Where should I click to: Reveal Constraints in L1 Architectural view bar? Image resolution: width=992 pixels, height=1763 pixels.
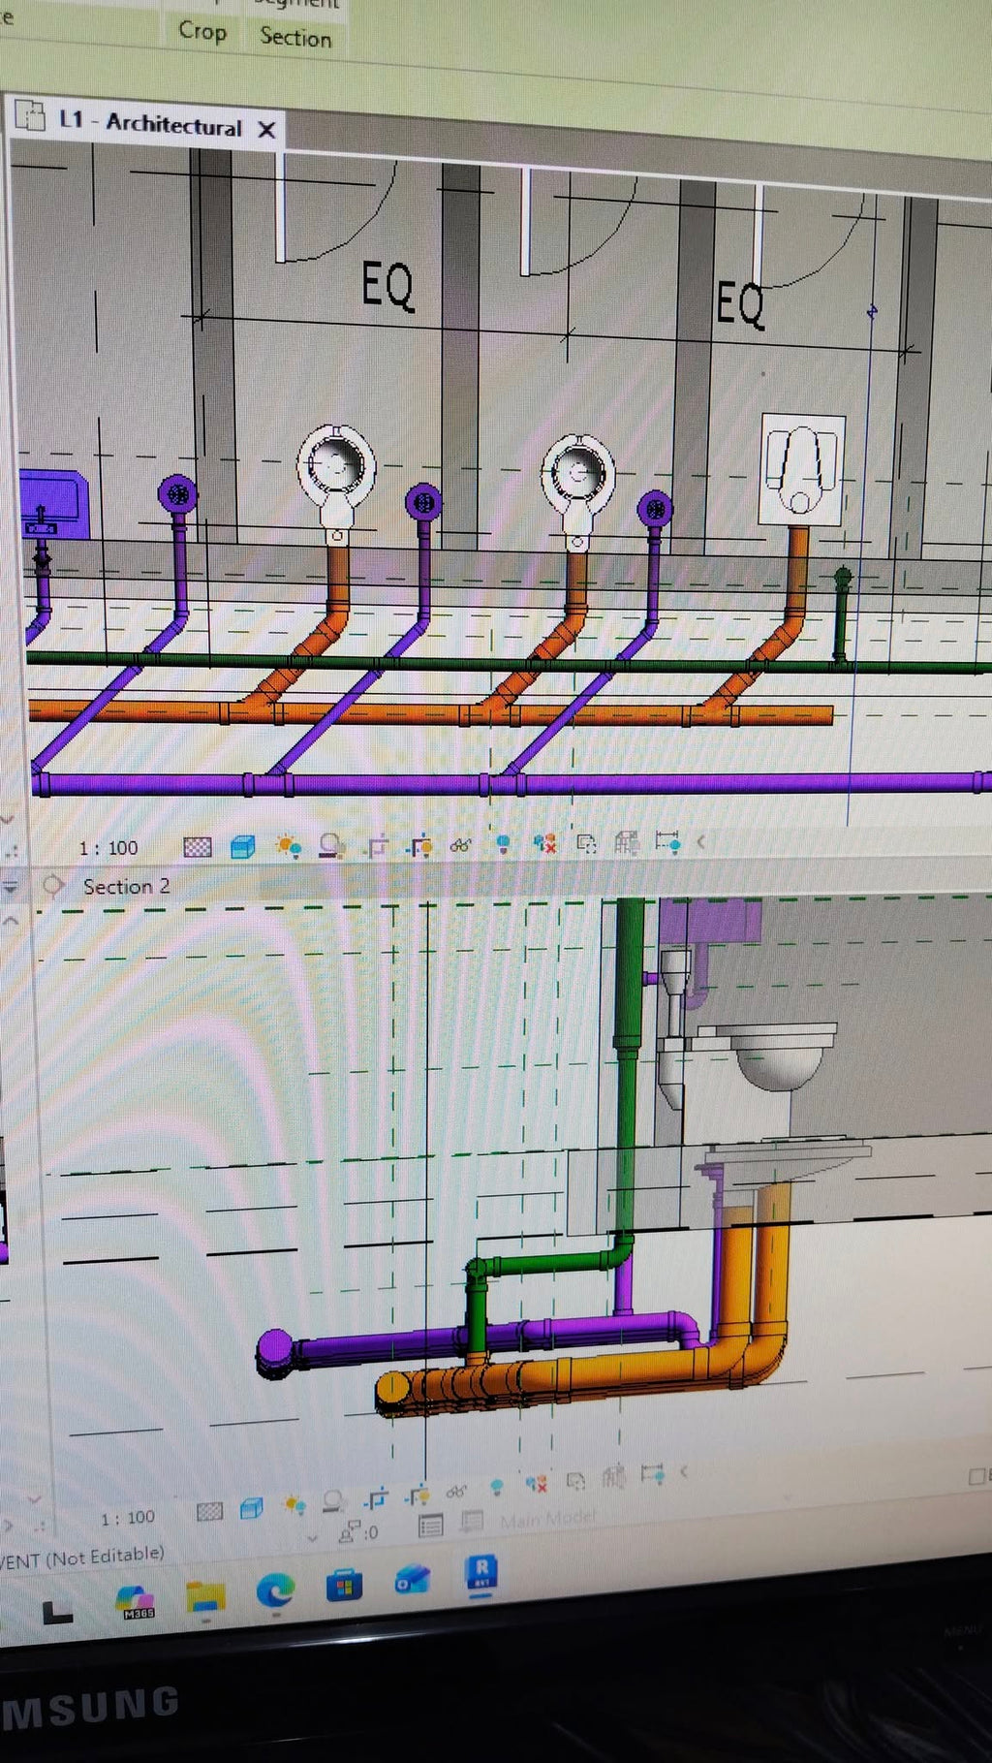[x=667, y=841]
